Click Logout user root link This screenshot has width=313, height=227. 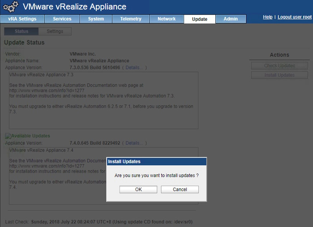[294, 17]
